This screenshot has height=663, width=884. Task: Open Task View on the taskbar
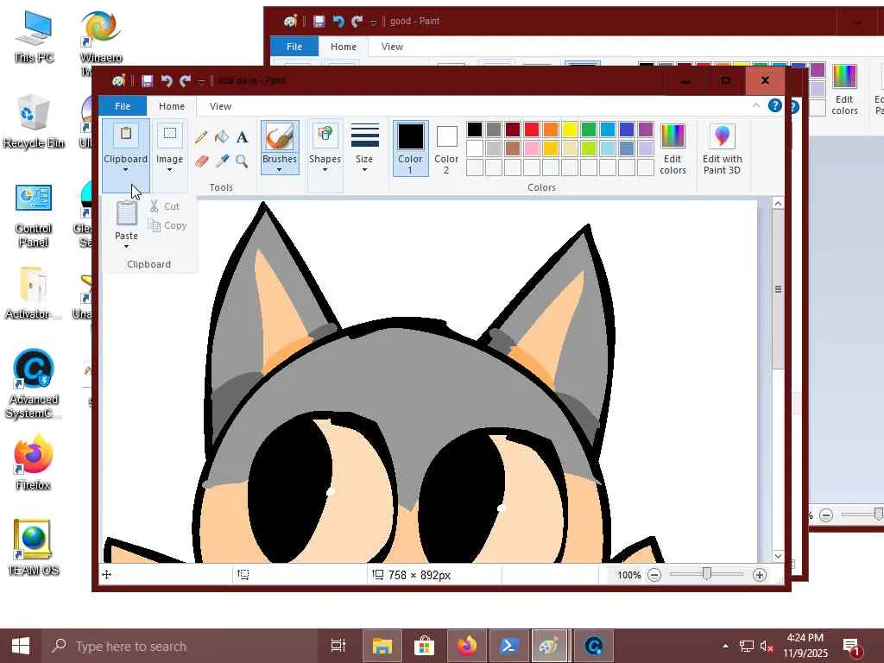click(338, 646)
